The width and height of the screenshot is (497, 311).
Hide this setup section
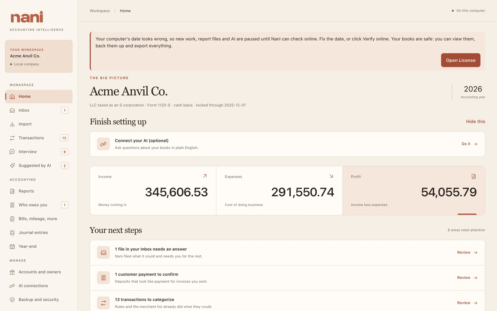(475, 122)
